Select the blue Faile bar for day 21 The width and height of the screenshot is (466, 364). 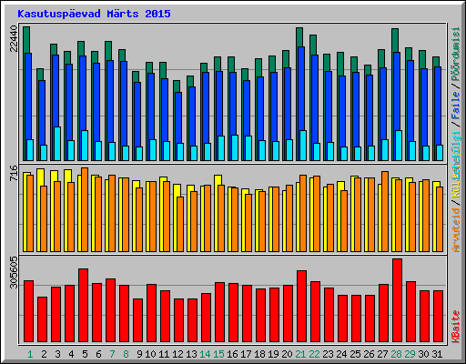(x=301, y=88)
